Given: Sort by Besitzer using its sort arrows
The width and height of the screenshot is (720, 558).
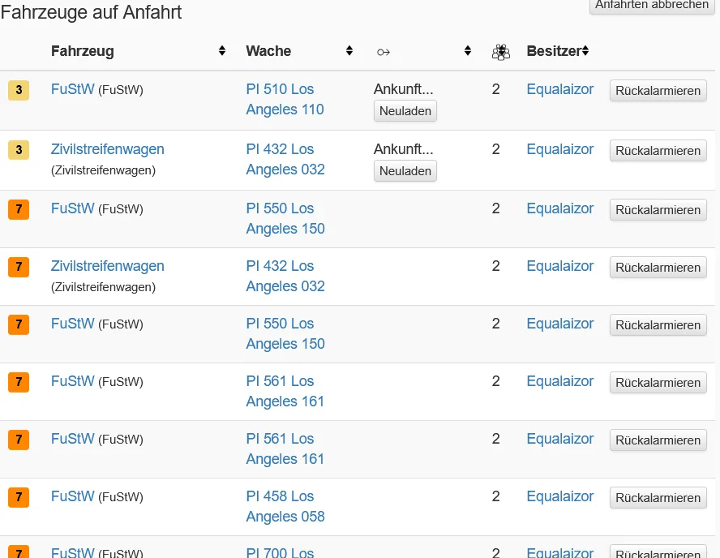Looking at the screenshot, I should pos(585,51).
